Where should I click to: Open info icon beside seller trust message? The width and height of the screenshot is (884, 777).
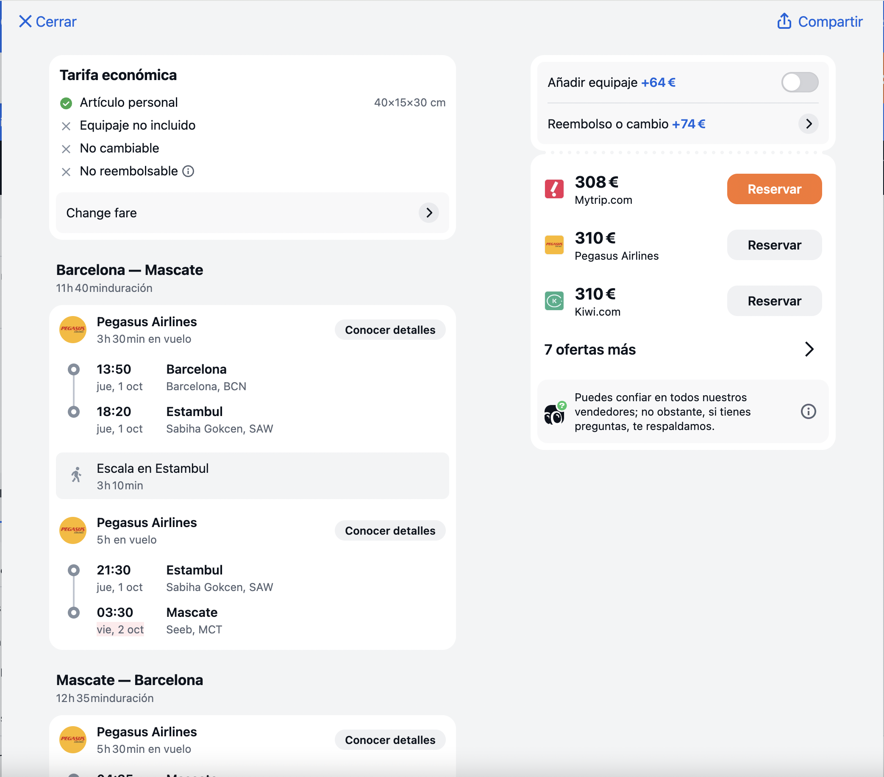(x=808, y=411)
